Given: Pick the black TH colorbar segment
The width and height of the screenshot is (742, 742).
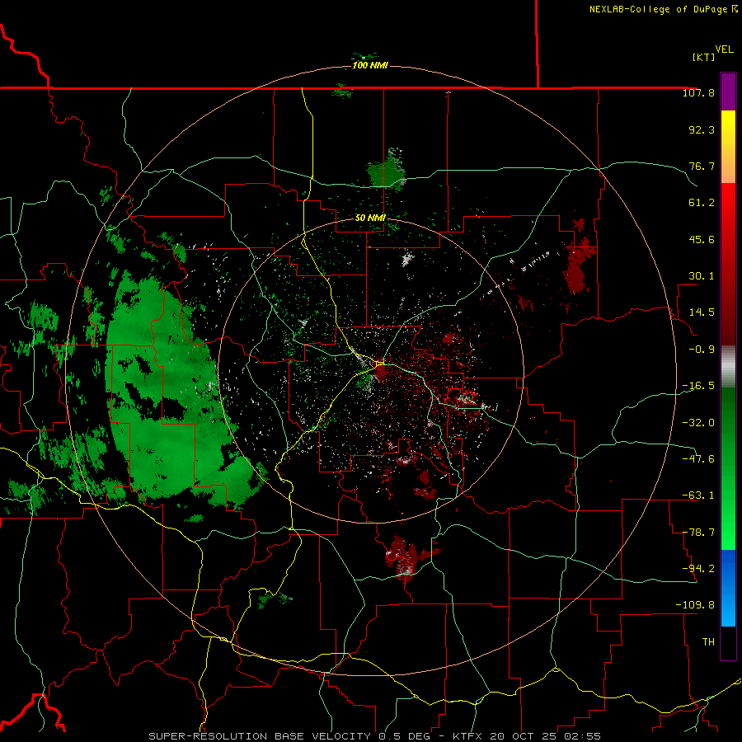Looking at the screenshot, I should [728, 642].
